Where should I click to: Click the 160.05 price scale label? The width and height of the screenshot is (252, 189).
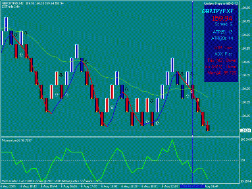[x=246, y=116]
